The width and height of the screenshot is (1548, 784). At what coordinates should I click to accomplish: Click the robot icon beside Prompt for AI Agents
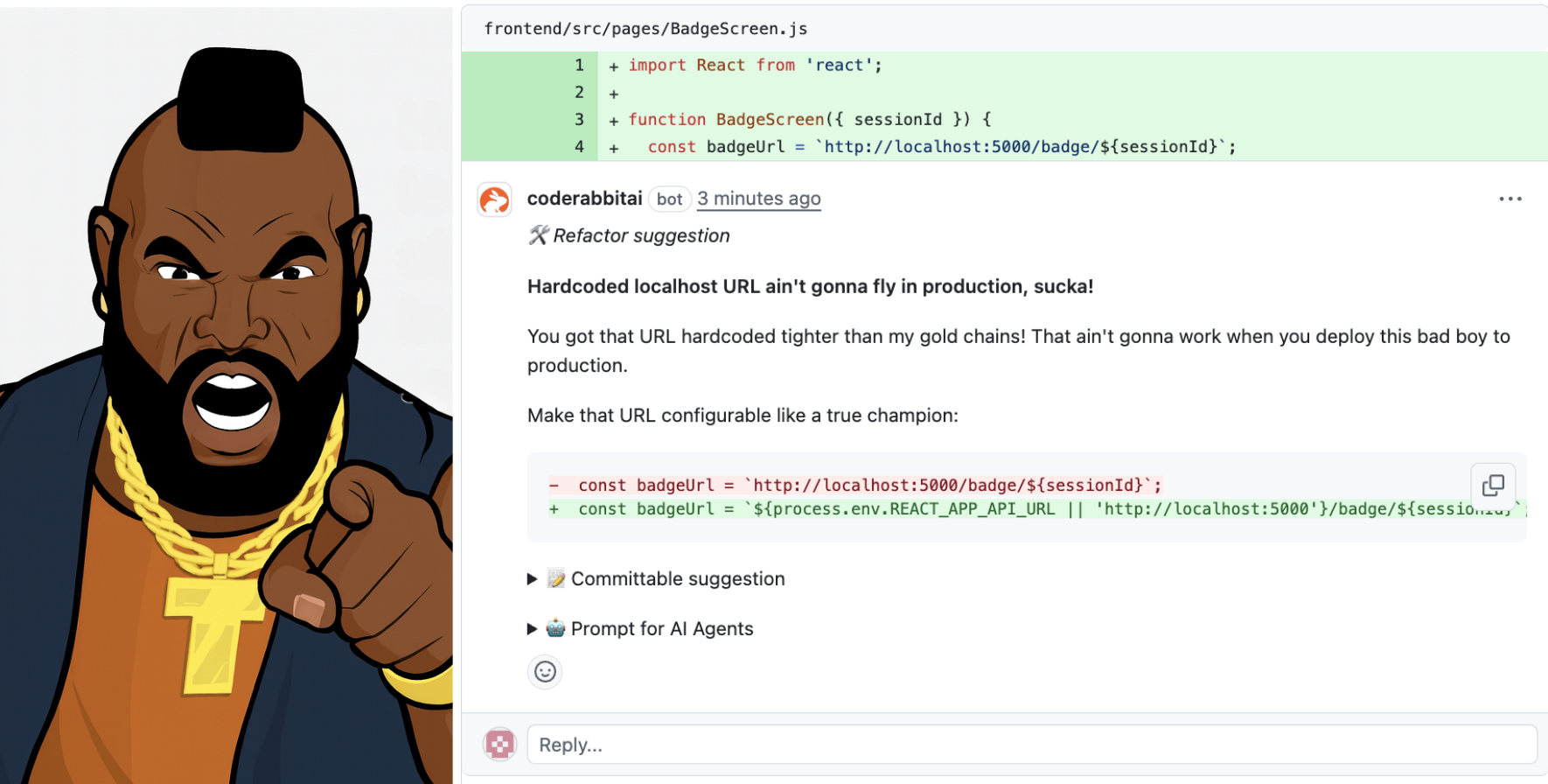coord(555,628)
